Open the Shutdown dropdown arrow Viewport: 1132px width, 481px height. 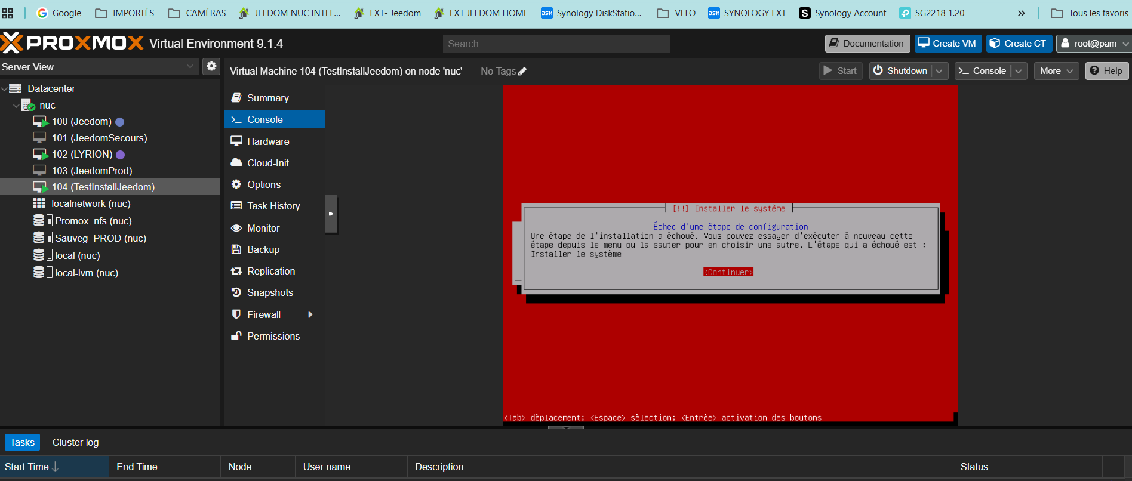940,71
